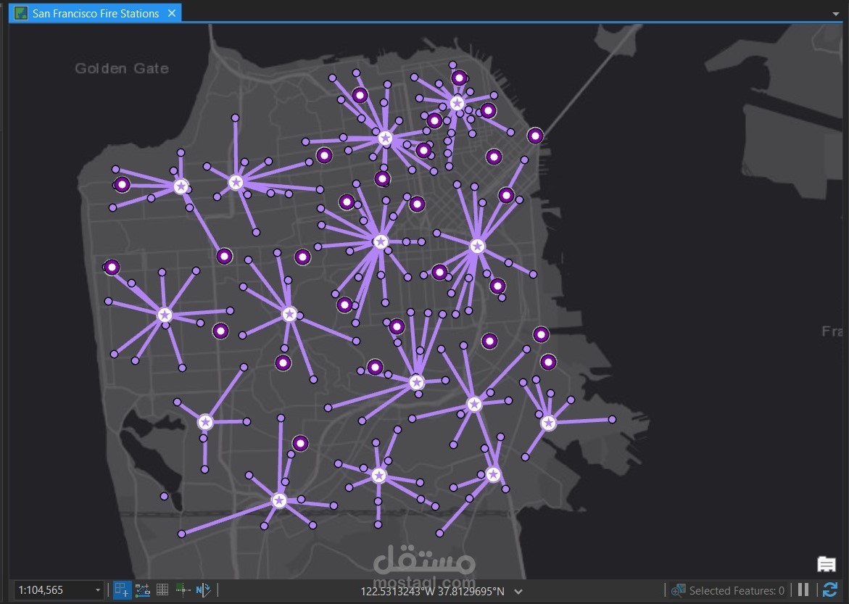
Task: Expand the coordinate display format chevron
Action: click(518, 592)
